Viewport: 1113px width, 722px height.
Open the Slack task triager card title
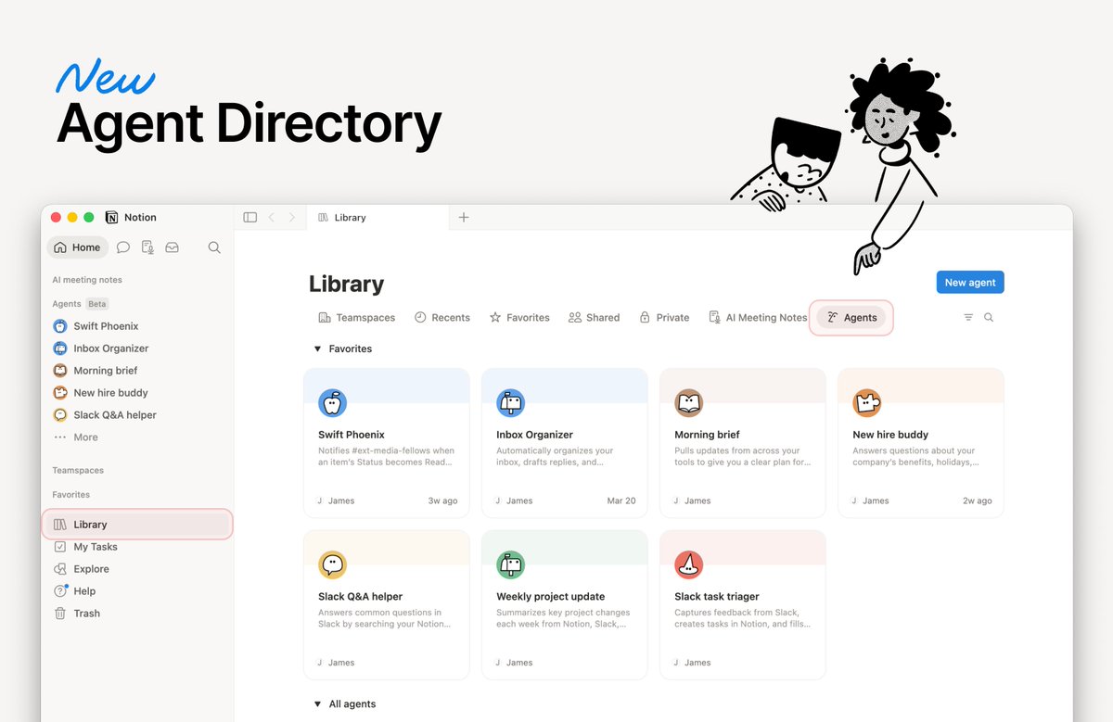717,597
